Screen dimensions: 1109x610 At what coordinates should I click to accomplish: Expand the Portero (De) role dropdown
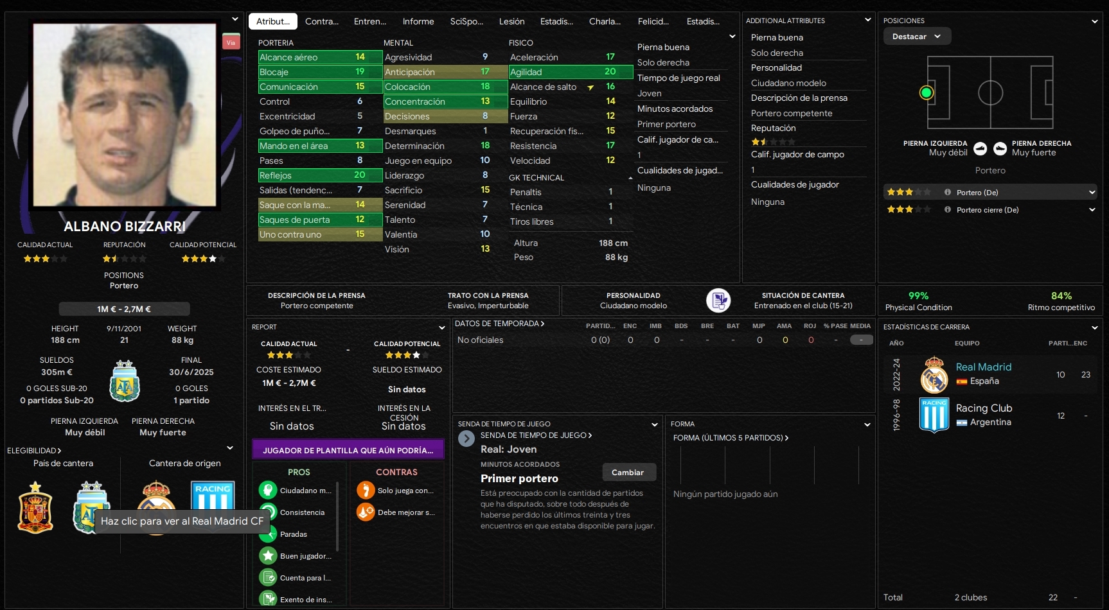pos(1092,192)
